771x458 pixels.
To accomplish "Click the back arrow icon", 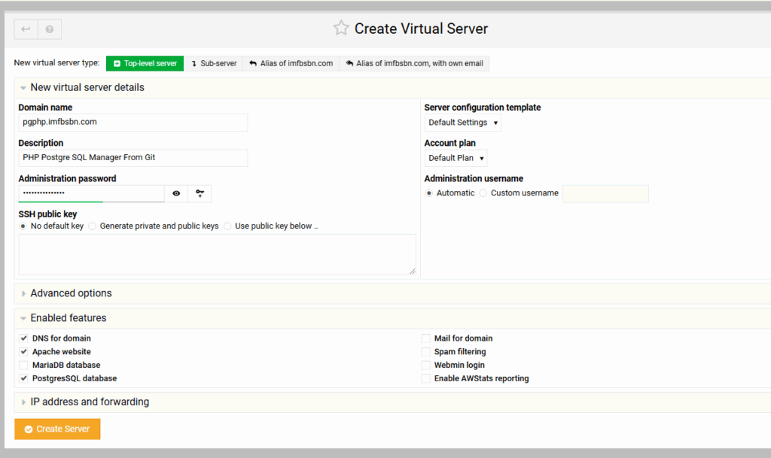I will [x=26, y=29].
